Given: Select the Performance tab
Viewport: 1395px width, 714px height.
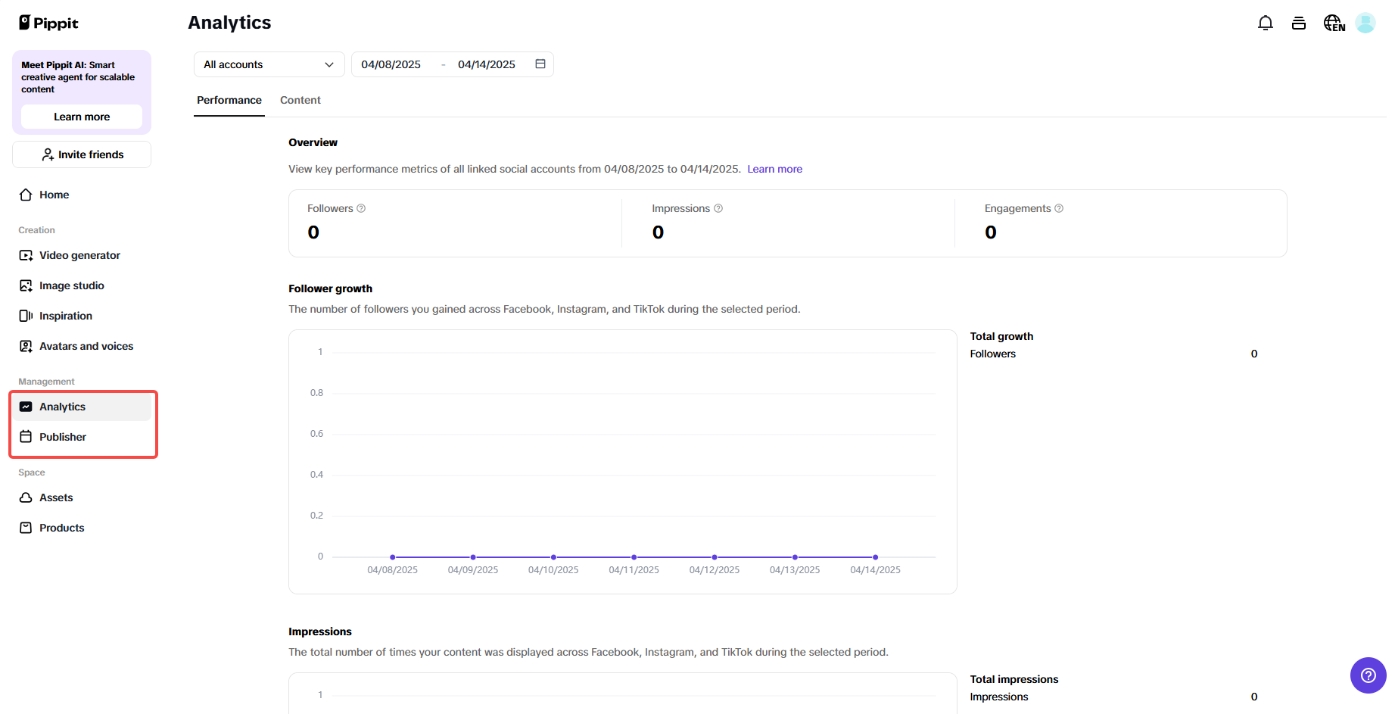Looking at the screenshot, I should (x=229, y=100).
